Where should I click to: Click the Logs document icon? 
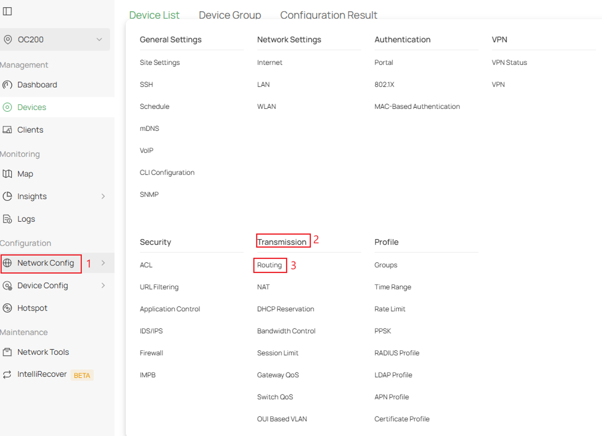point(7,219)
